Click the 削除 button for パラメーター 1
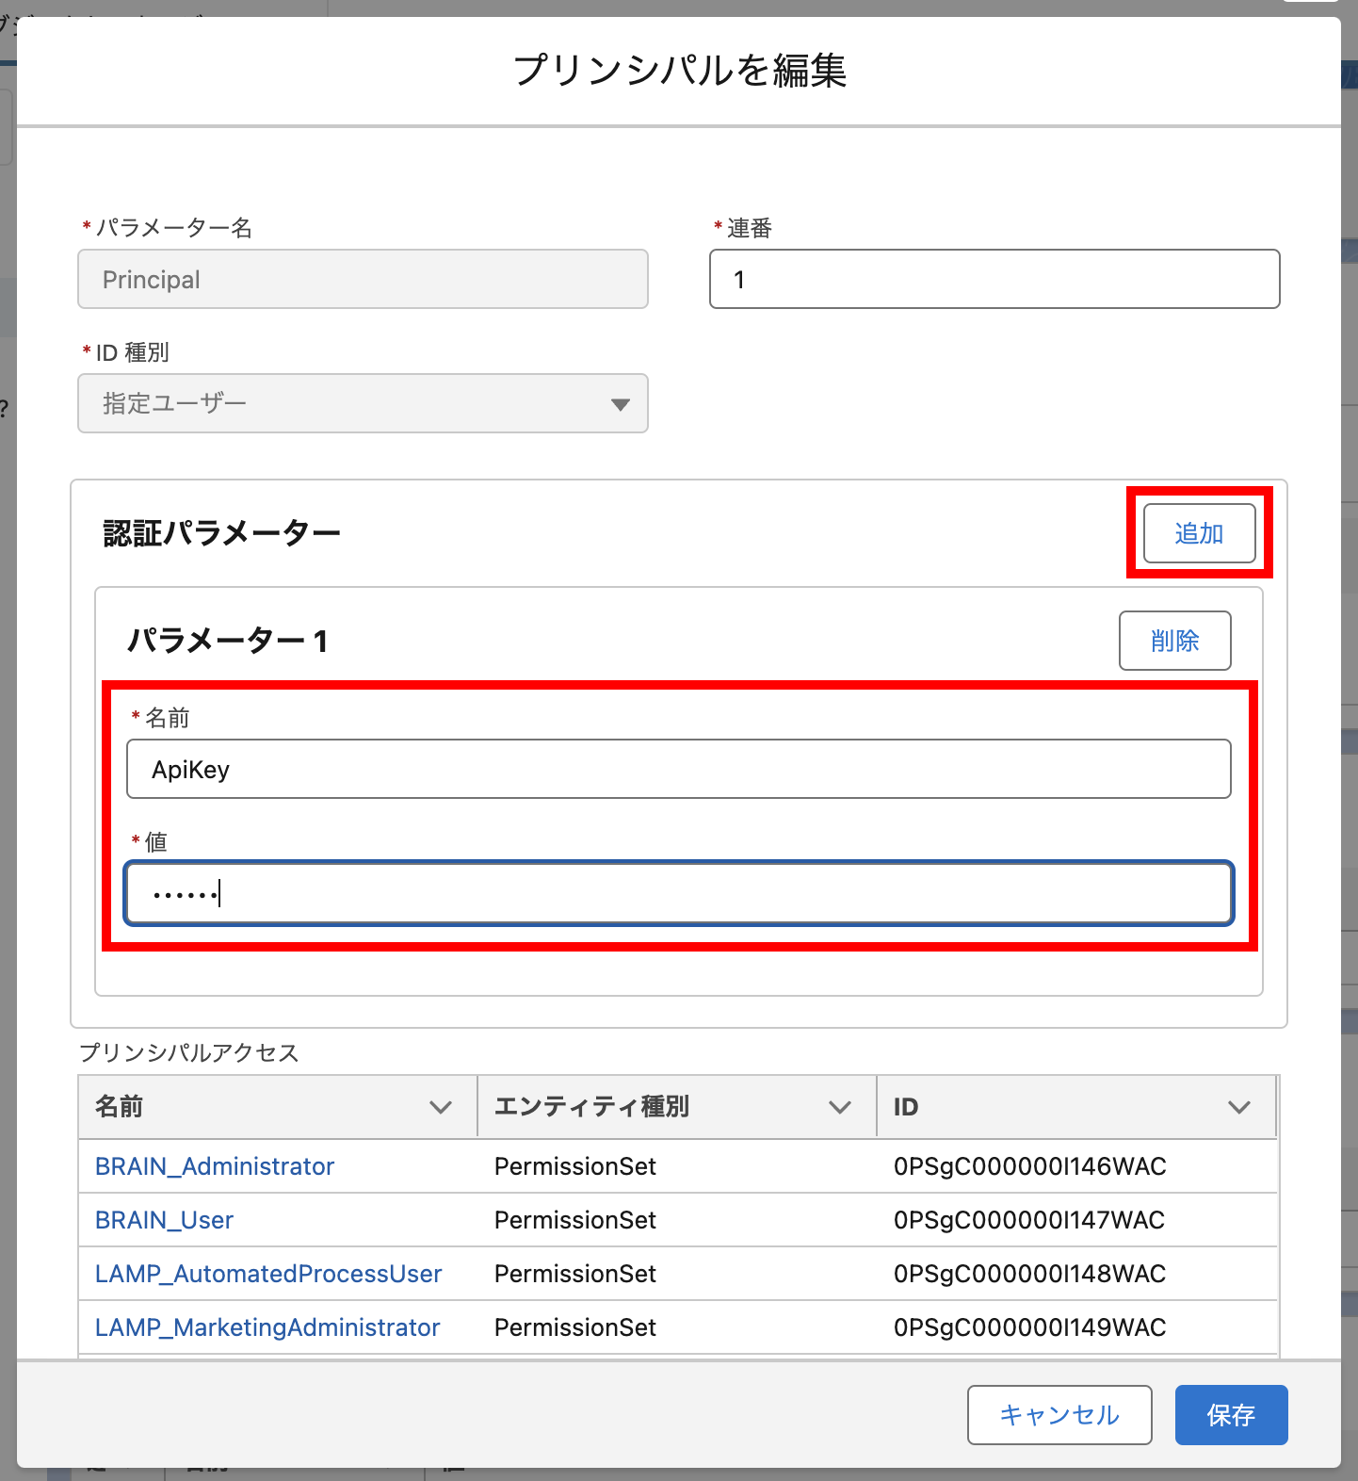The image size is (1358, 1481). 1174,641
